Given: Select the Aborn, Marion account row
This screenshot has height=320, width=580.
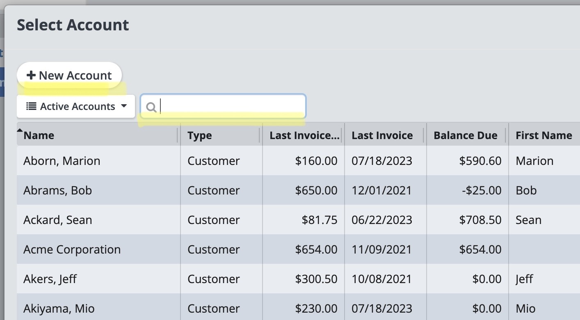Looking at the screenshot, I should [62, 161].
